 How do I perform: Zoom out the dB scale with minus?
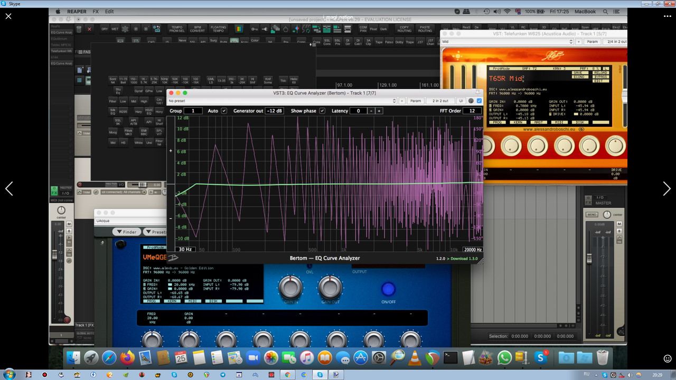171,218
